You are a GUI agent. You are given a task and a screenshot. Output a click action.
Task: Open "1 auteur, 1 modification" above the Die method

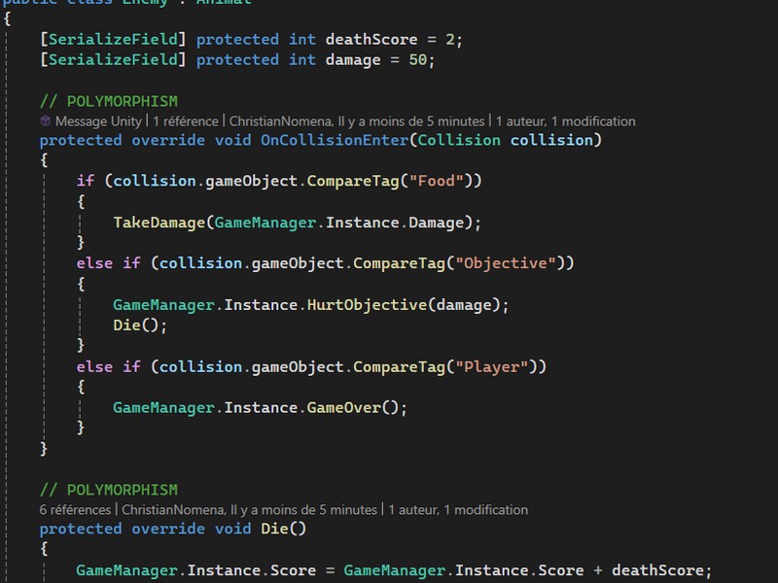point(457,509)
